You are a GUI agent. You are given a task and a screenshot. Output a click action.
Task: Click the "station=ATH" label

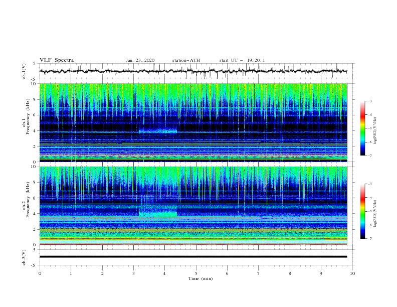tap(186, 60)
